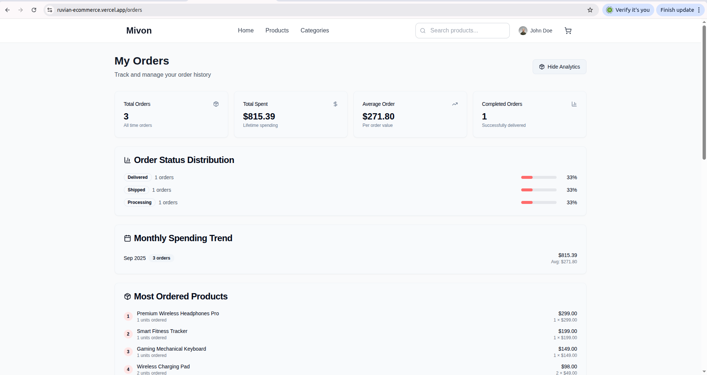Reload the page with the refresh icon

tap(34, 10)
